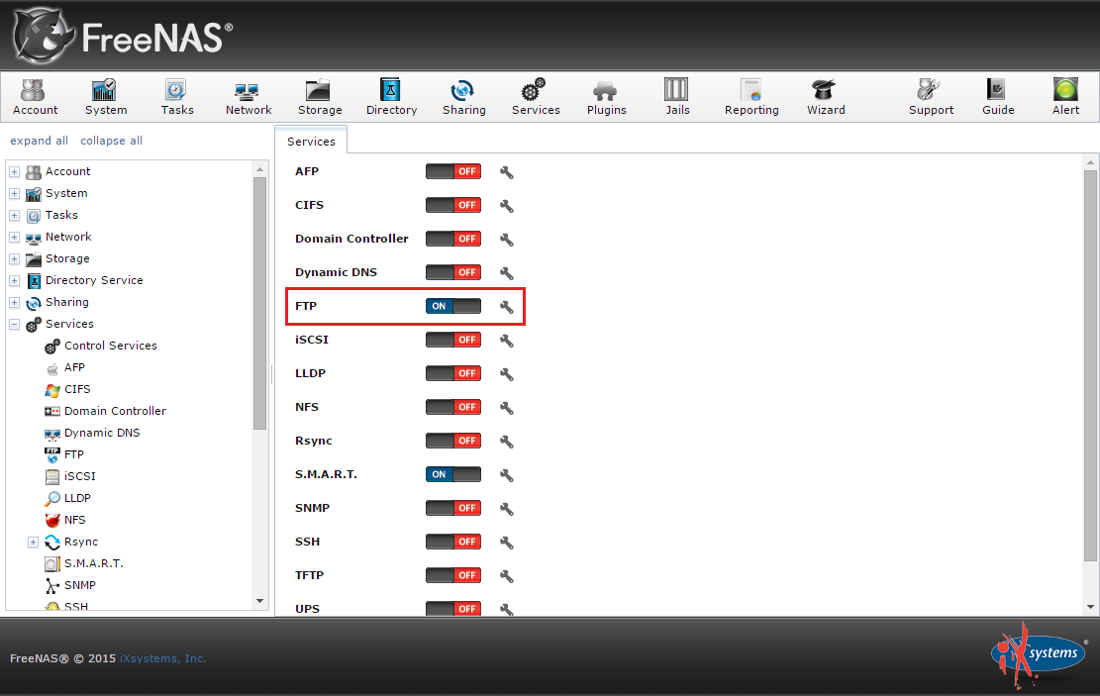Configure Dynamic DNS via wrench icon

pyautogui.click(x=507, y=273)
